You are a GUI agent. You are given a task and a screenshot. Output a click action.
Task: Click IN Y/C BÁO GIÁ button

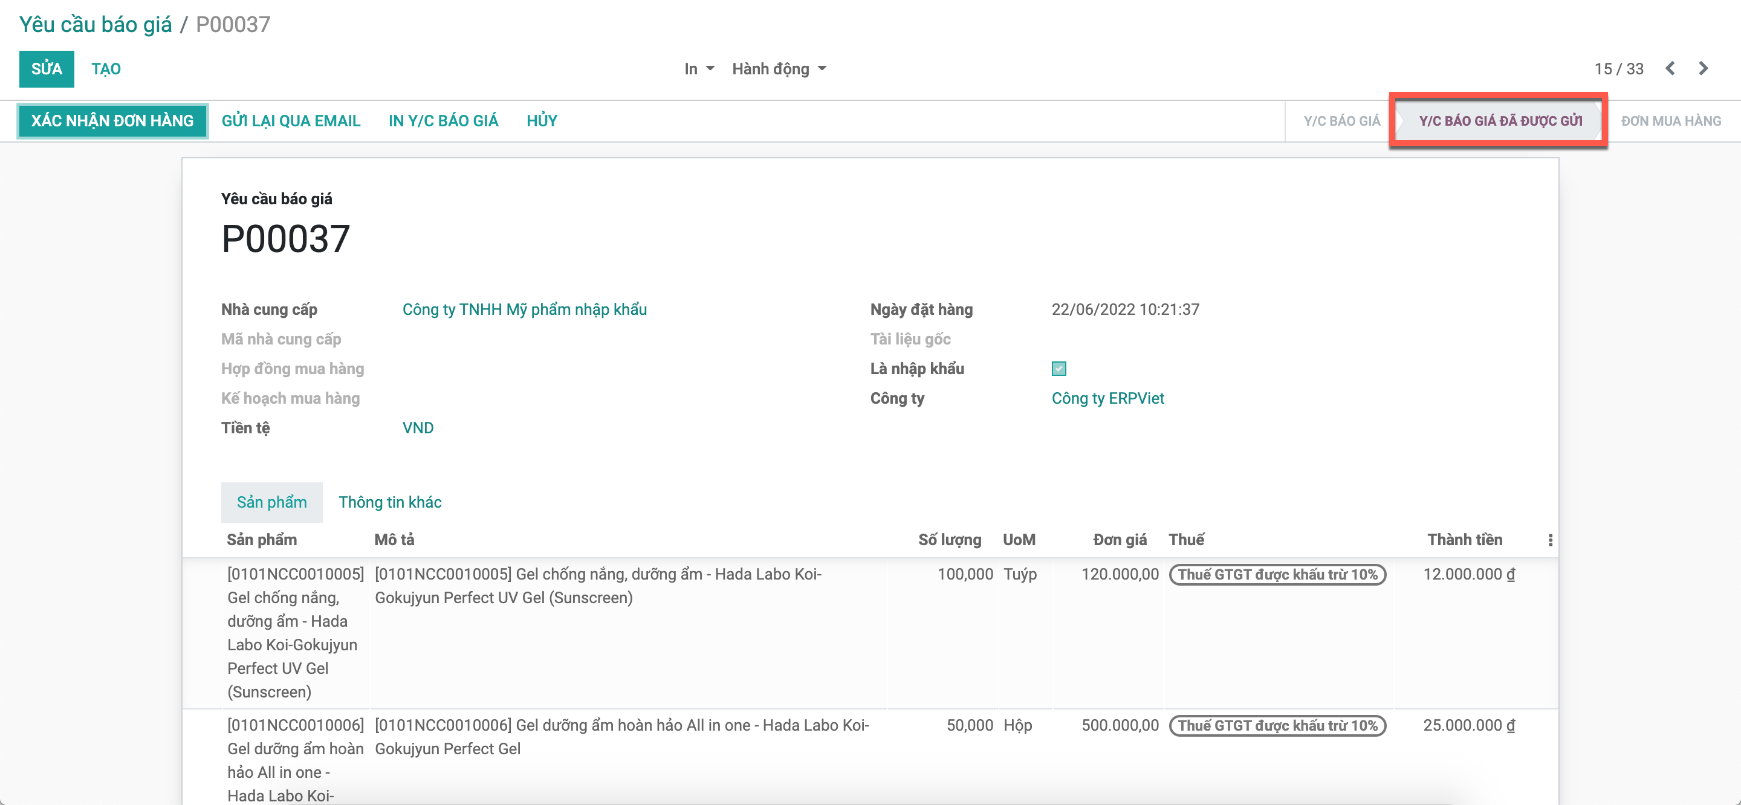(x=443, y=121)
